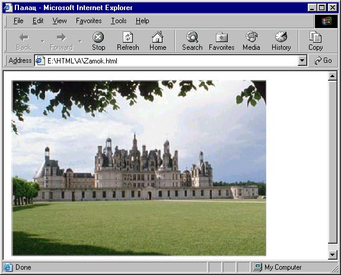Click the Windows logo throbber icon
Viewport: 341px width, 275px height.
[326, 21]
